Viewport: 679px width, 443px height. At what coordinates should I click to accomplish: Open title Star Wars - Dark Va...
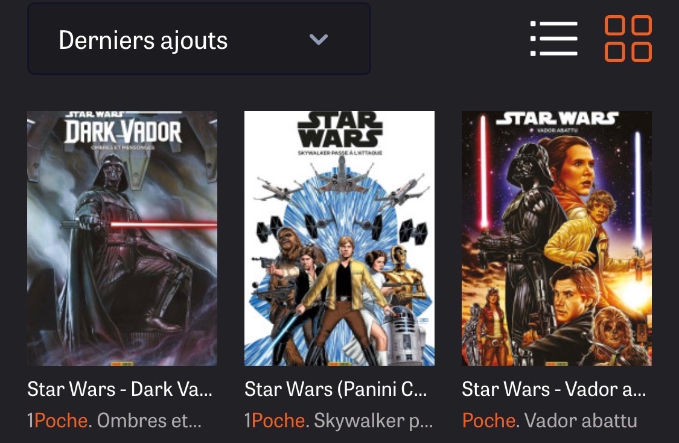(120, 389)
